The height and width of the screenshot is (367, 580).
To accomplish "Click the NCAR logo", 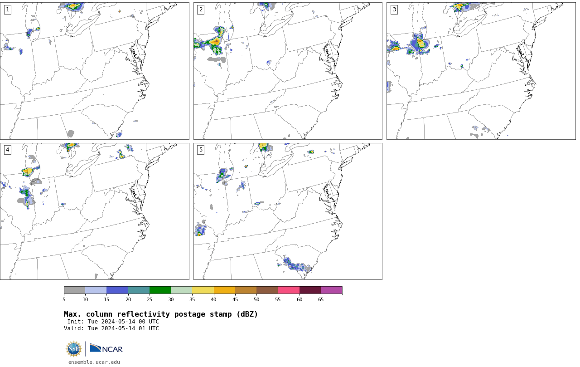I will coord(106,348).
